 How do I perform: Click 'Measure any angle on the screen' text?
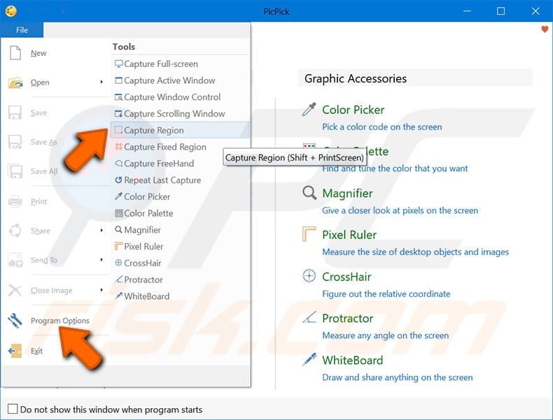[x=386, y=335]
